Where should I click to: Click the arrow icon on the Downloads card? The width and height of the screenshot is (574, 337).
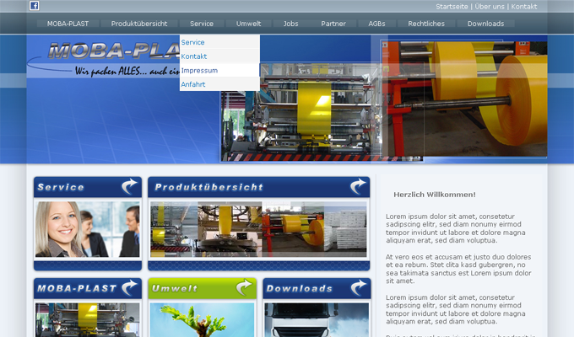pyautogui.click(x=359, y=287)
